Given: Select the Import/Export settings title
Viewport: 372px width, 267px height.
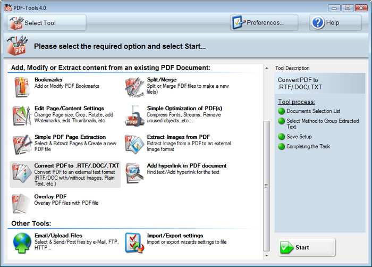Looking at the screenshot, I should click(175, 236).
